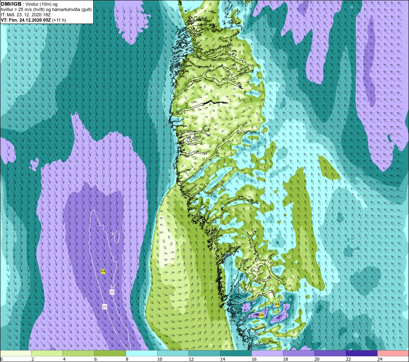This screenshot has height=362, width=409.
Task: Click the 16 value on the legend scale
Action: pyautogui.click(x=254, y=359)
